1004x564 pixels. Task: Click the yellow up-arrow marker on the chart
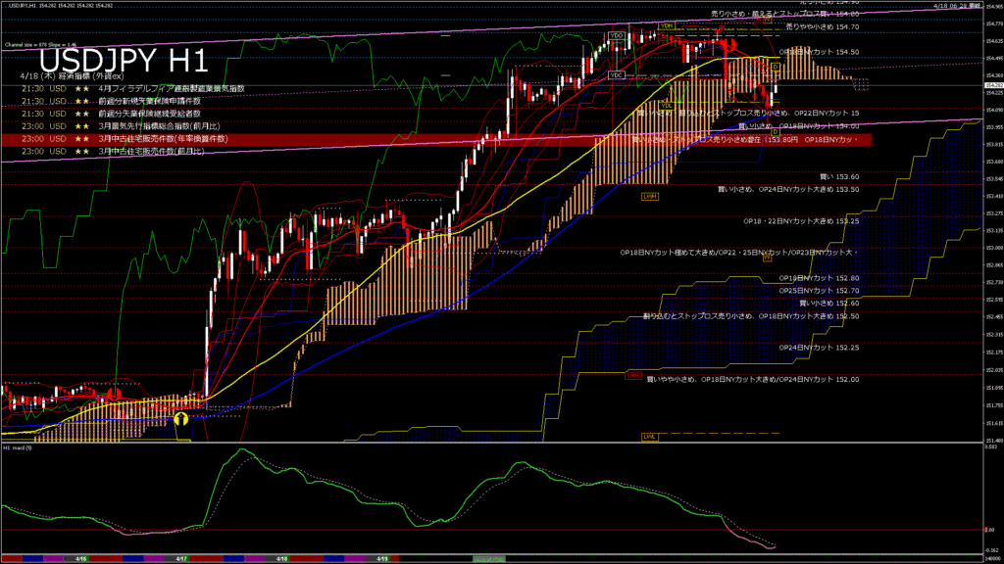coord(181,419)
